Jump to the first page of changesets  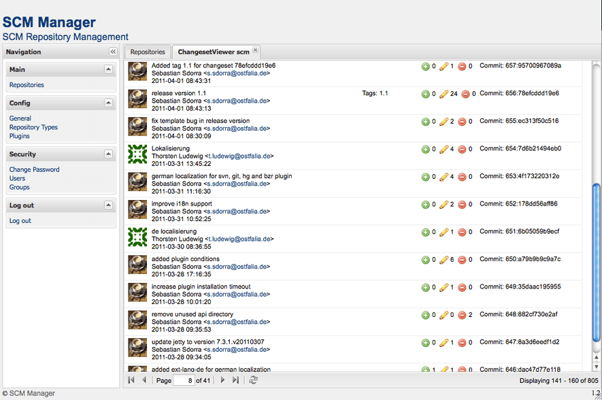[131, 380]
